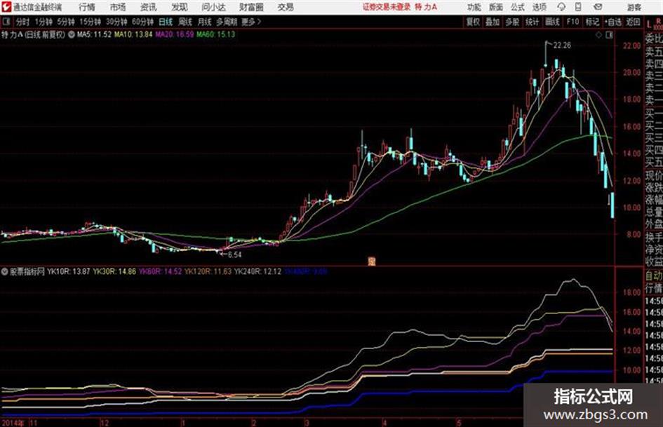Click the MA10: 13.84 indicator label

click(x=133, y=34)
